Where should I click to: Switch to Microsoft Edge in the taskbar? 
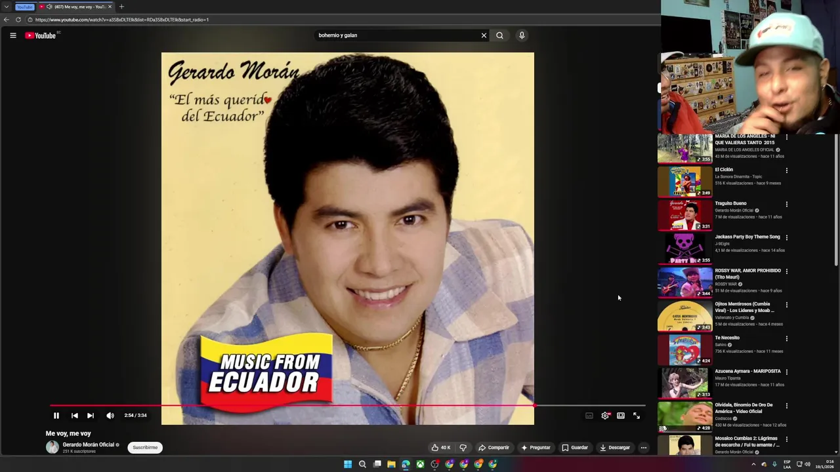point(406,464)
